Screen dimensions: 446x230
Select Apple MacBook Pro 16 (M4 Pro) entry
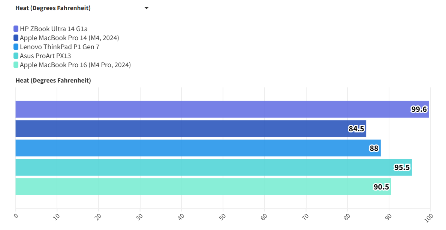click(x=75, y=65)
